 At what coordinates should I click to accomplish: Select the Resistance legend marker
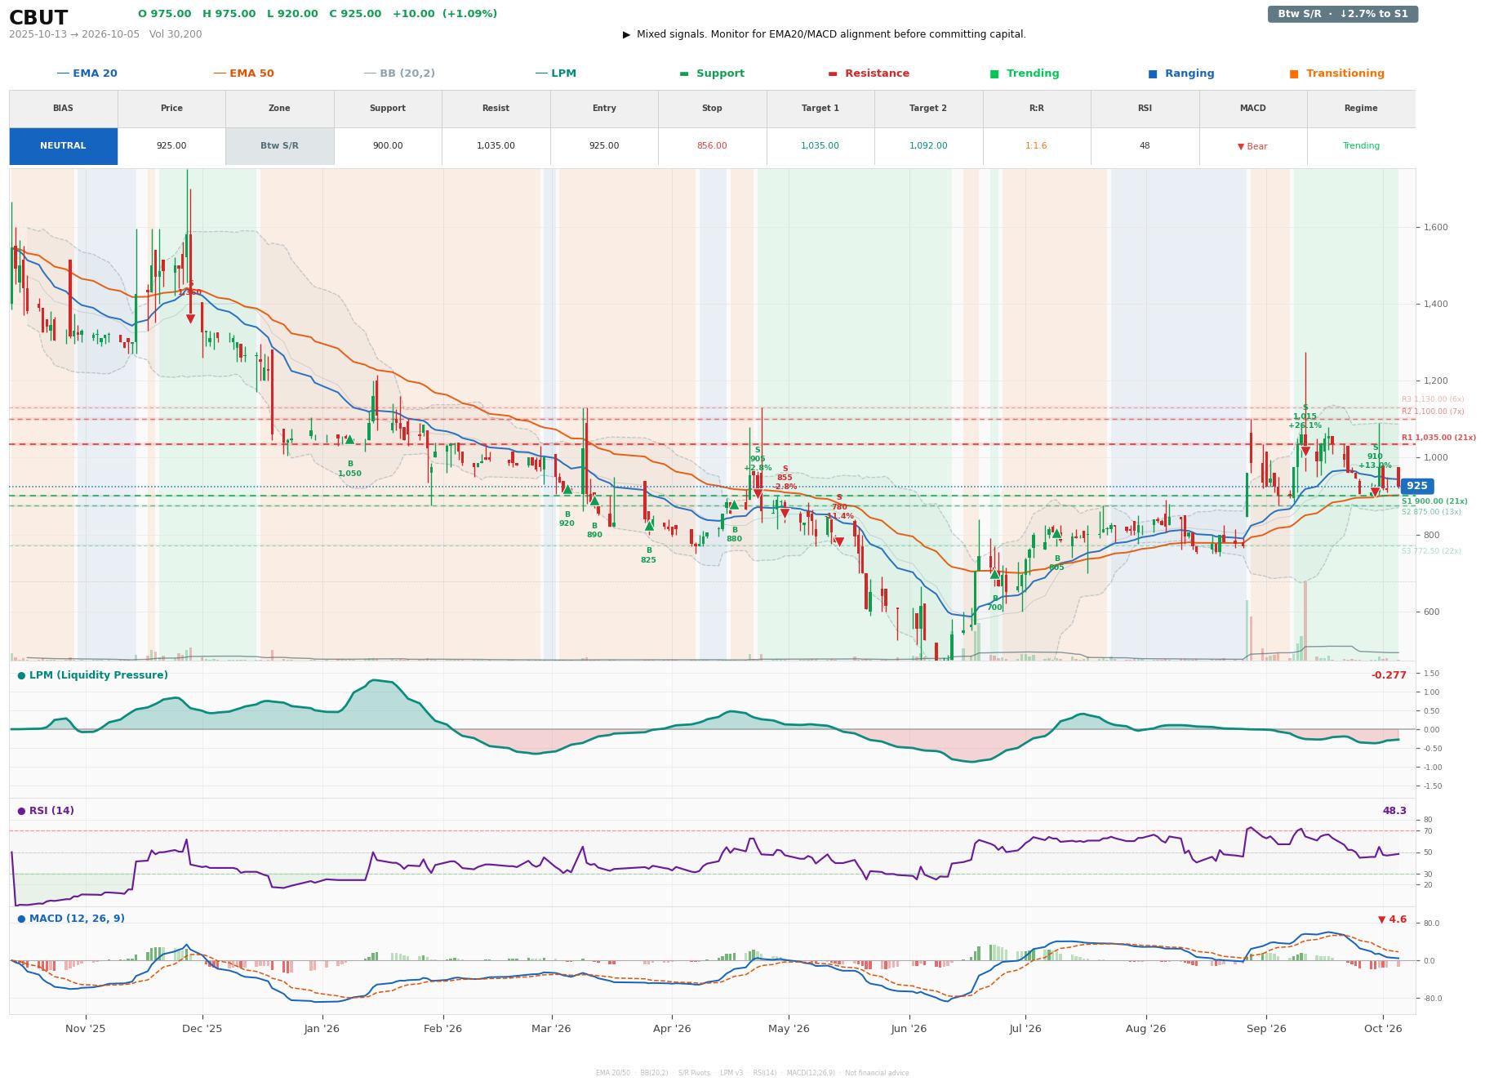click(x=833, y=73)
